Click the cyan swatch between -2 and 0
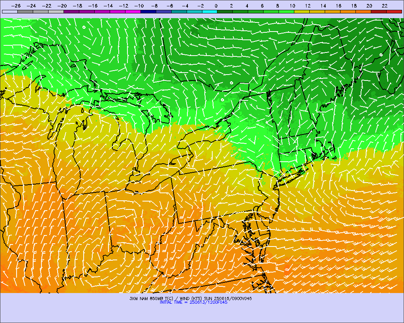The height and width of the screenshot is (323, 404). pyautogui.click(x=210, y=11)
